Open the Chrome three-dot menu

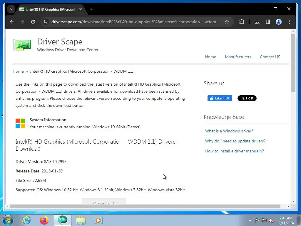(289, 22)
